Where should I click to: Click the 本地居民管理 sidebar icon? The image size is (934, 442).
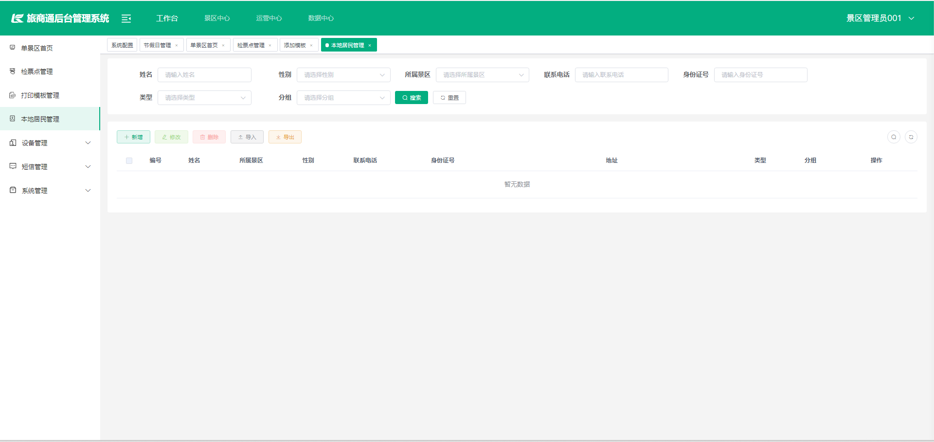click(13, 119)
